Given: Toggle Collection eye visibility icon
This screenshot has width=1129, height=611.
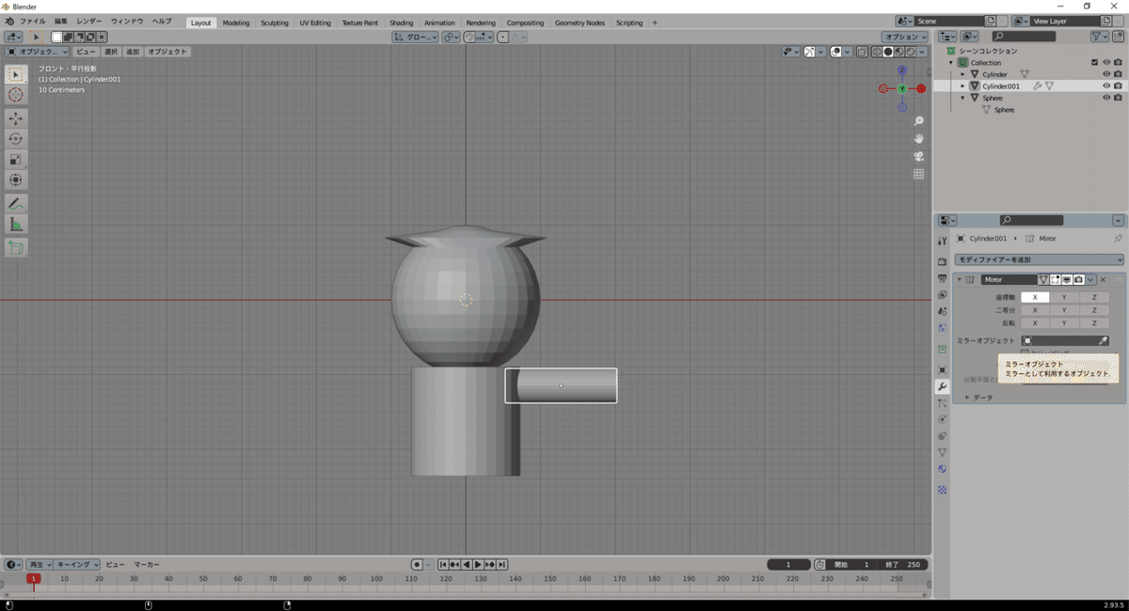Looking at the screenshot, I should (1106, 62).
